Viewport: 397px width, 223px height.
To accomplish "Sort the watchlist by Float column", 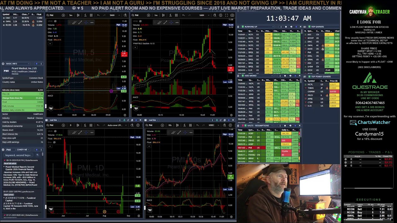I will click(39, 14).
